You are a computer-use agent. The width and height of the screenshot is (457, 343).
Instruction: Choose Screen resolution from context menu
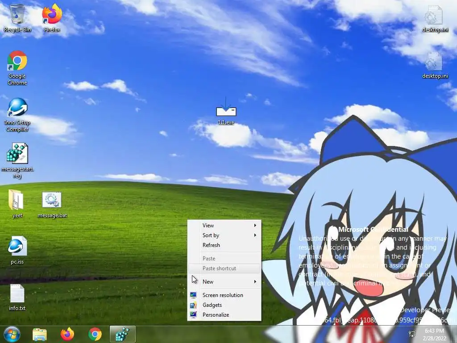point(224,295)
